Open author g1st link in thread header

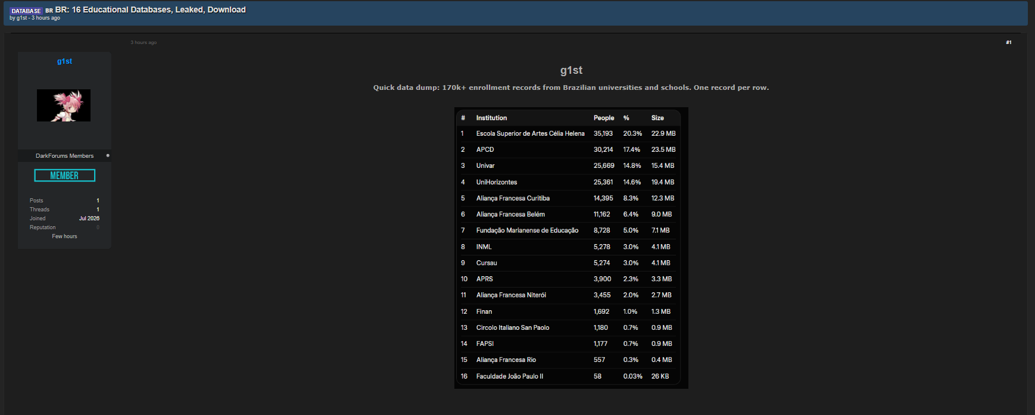[x=22, y=18]
